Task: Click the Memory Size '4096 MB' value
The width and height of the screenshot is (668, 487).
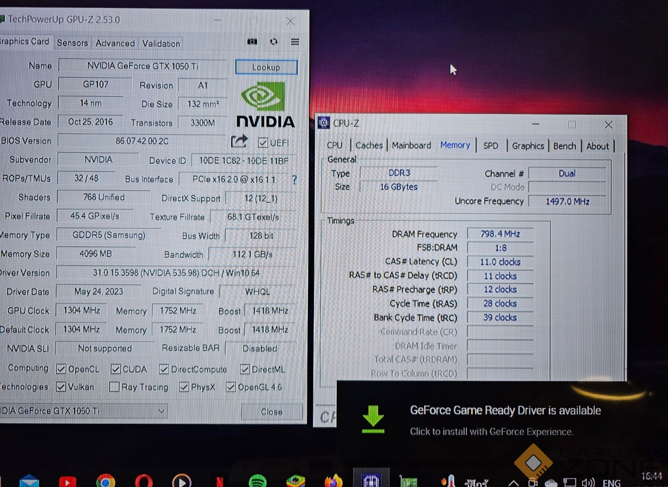Action: click(96, 254)
